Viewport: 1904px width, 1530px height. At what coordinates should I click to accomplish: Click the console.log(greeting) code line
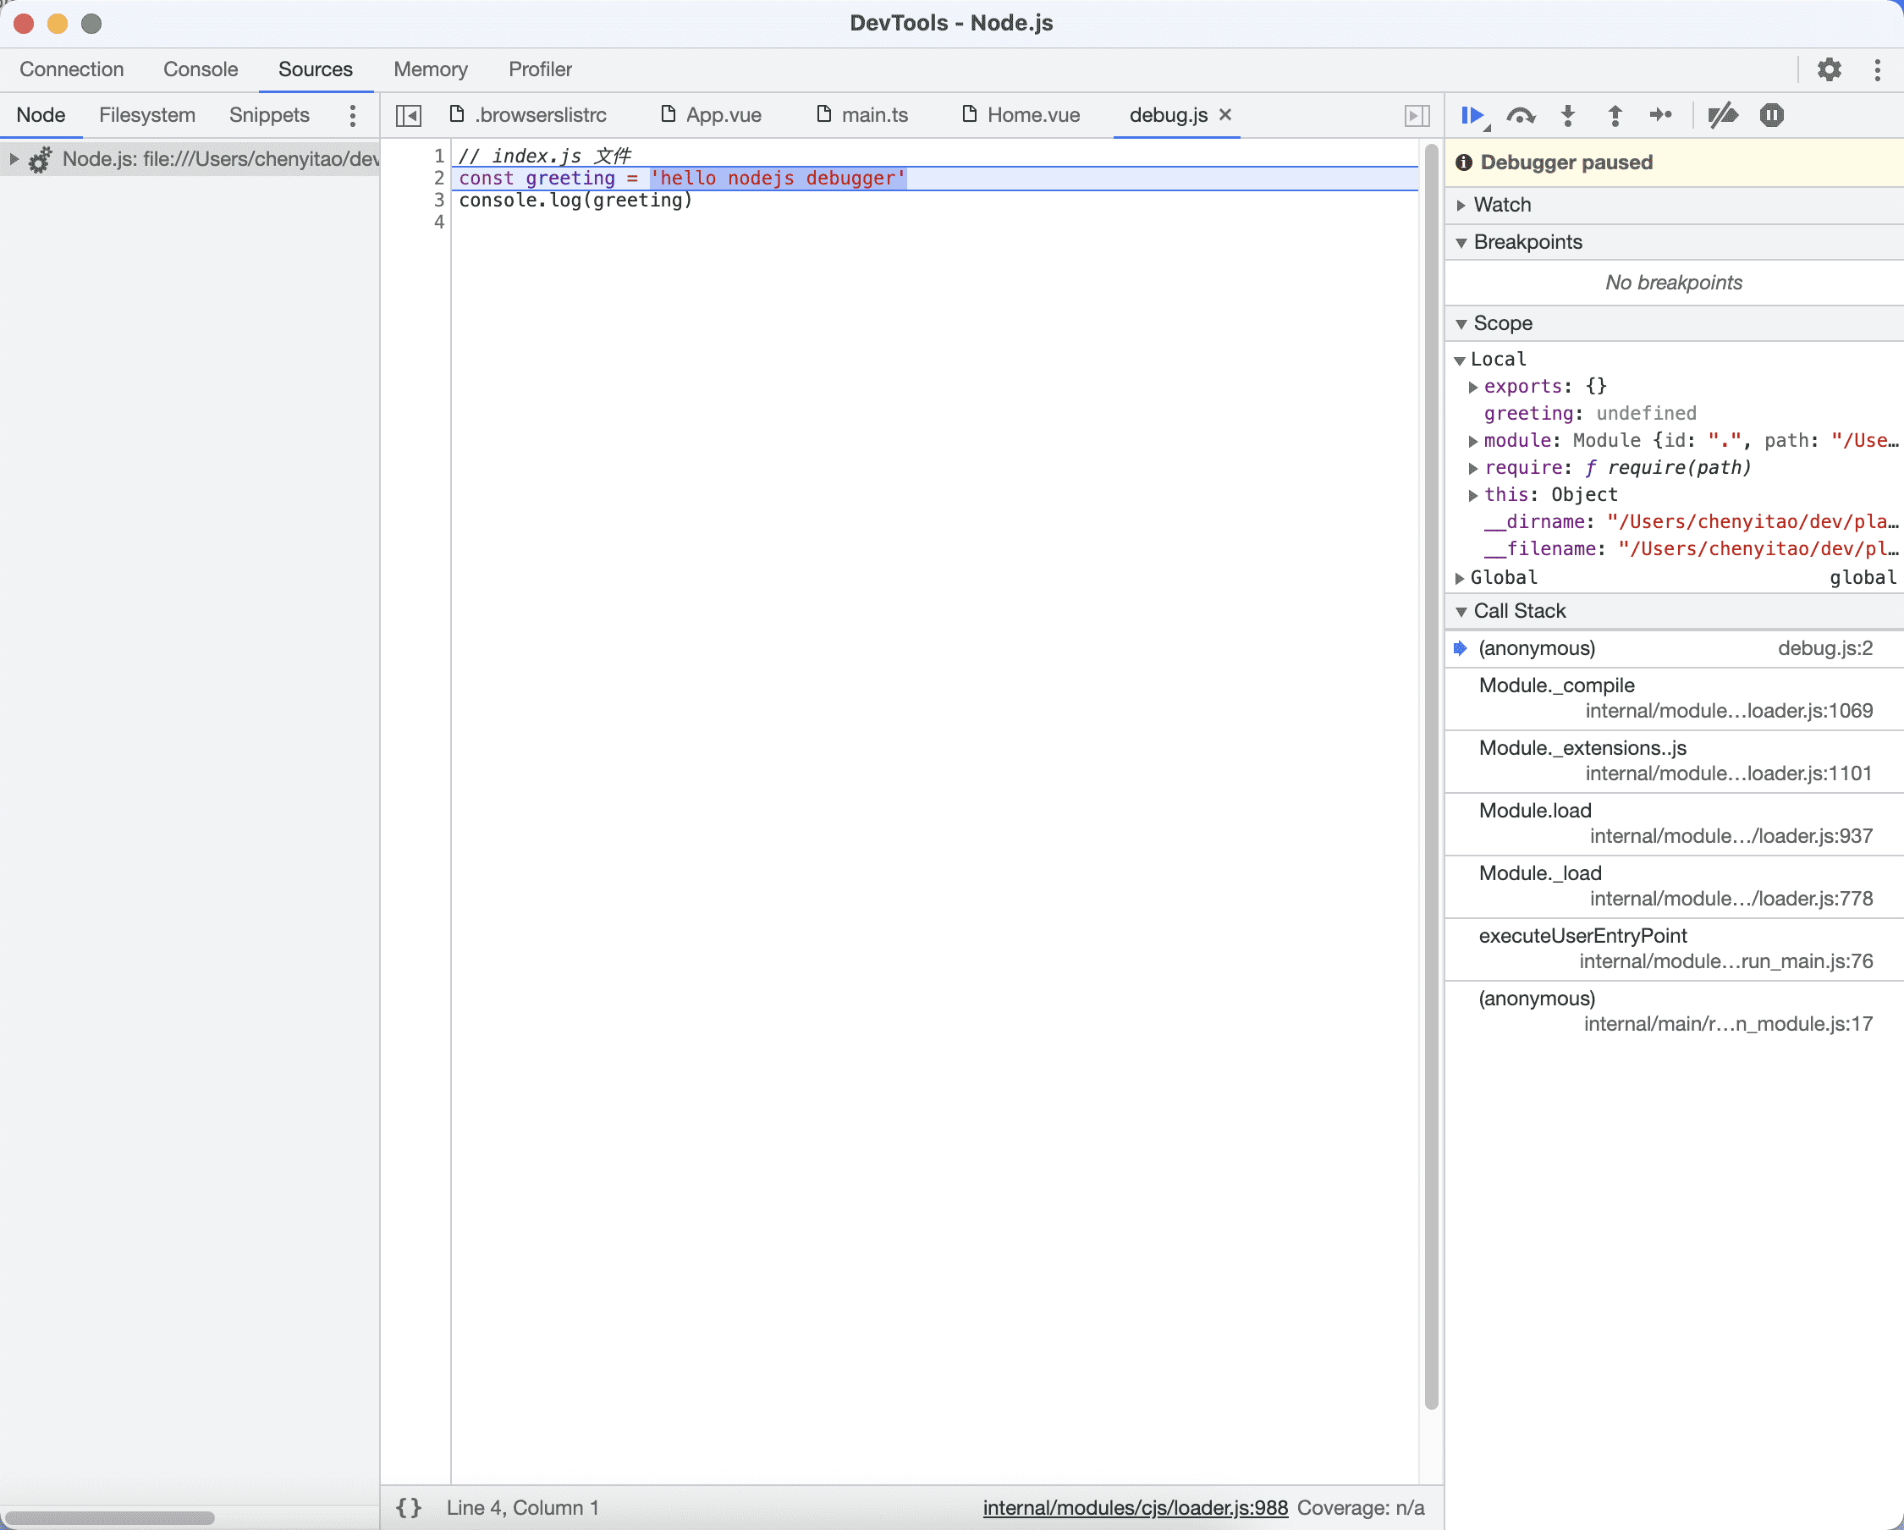click(x=575, y=201)
